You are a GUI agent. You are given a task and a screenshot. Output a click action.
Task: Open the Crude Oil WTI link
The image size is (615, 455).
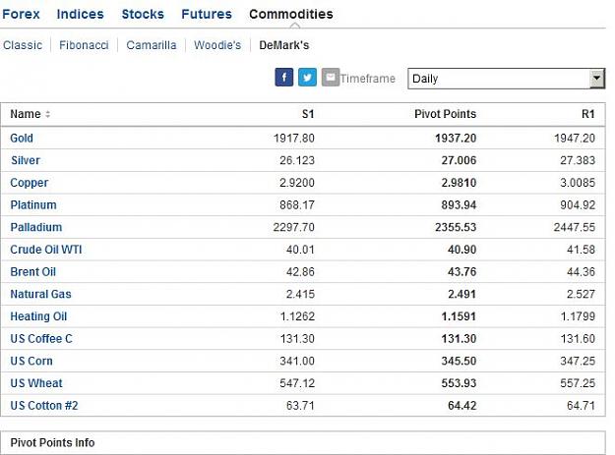(x=46, y=250)
